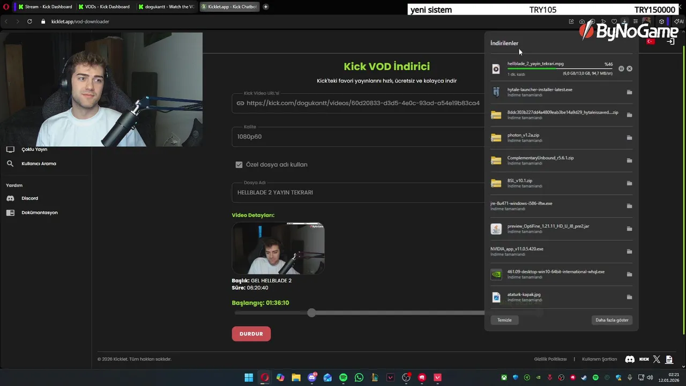Screen dimensions: 686x386
Task: Open the Opera downloads toolbar icon
Action: pos(624,21)
